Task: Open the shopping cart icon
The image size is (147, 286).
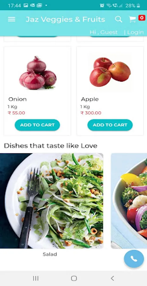Action: [132, 19]
